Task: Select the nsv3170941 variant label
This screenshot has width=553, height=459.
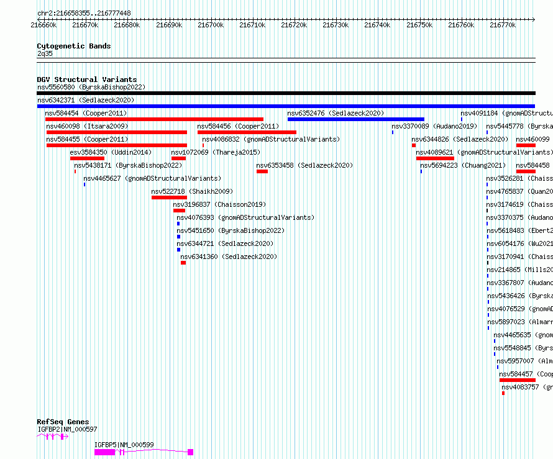Action: (x=519, y=257)
